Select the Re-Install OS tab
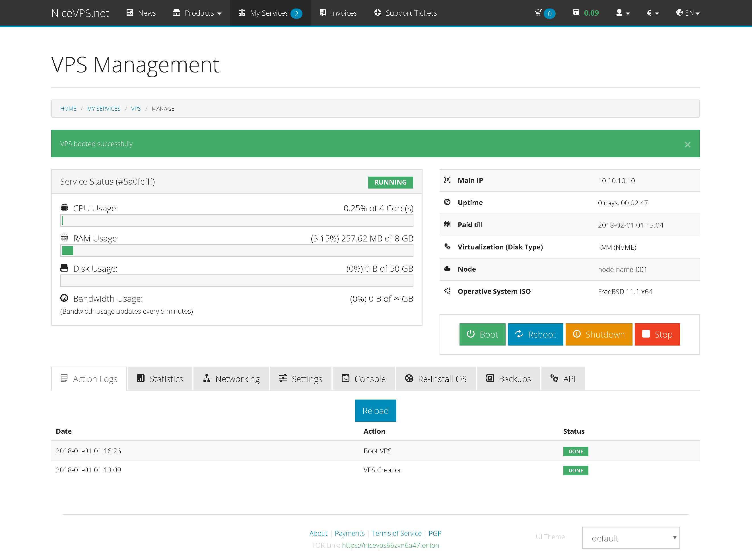Screen dimensions: 752x552 (x=436, y=379)
